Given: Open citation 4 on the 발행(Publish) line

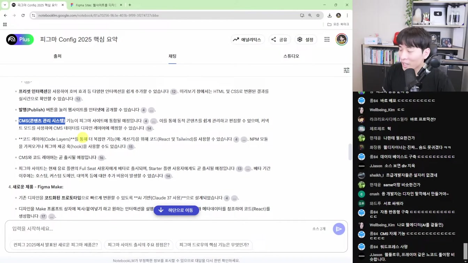Looking at the screenshot, I should pos(143,110).
